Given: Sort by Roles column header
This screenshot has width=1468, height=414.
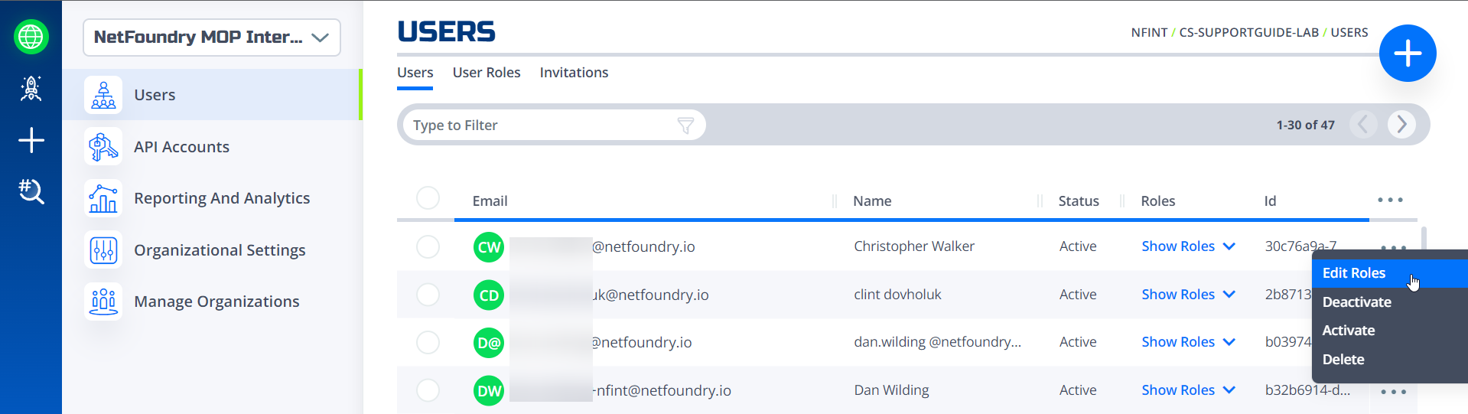Looking at the screenshot, I should 1157,200.
